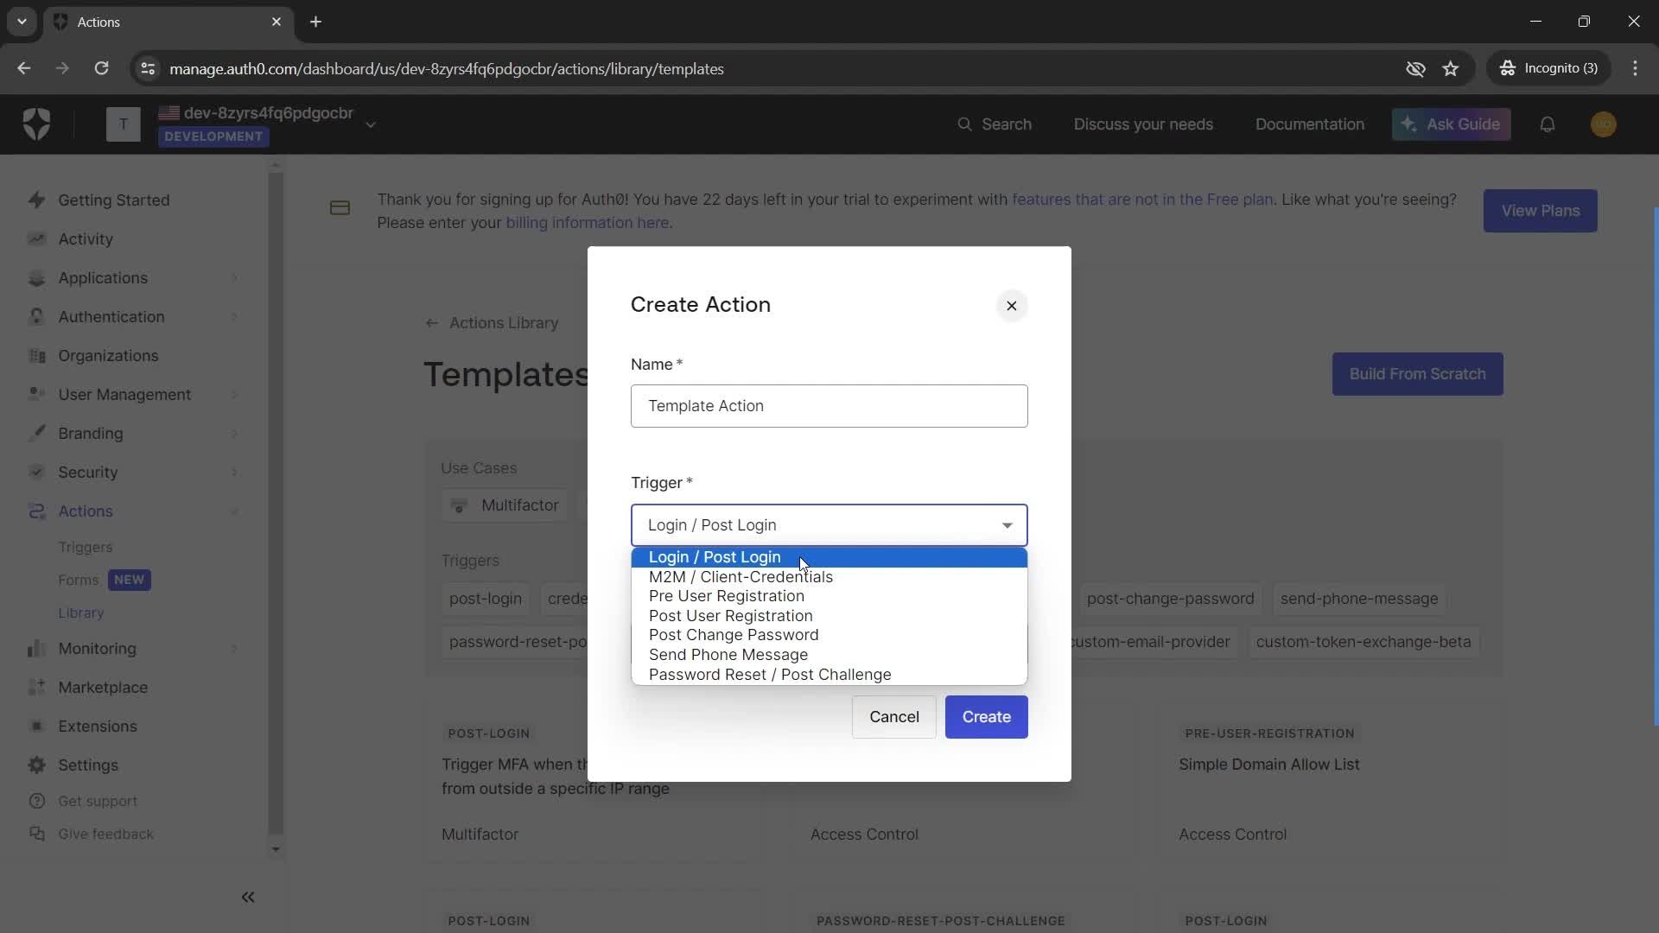The width and height of the screenshot is (1659, 933).
Task: Filter by send-phone-message chip
Action: [x=1358, y=599]
